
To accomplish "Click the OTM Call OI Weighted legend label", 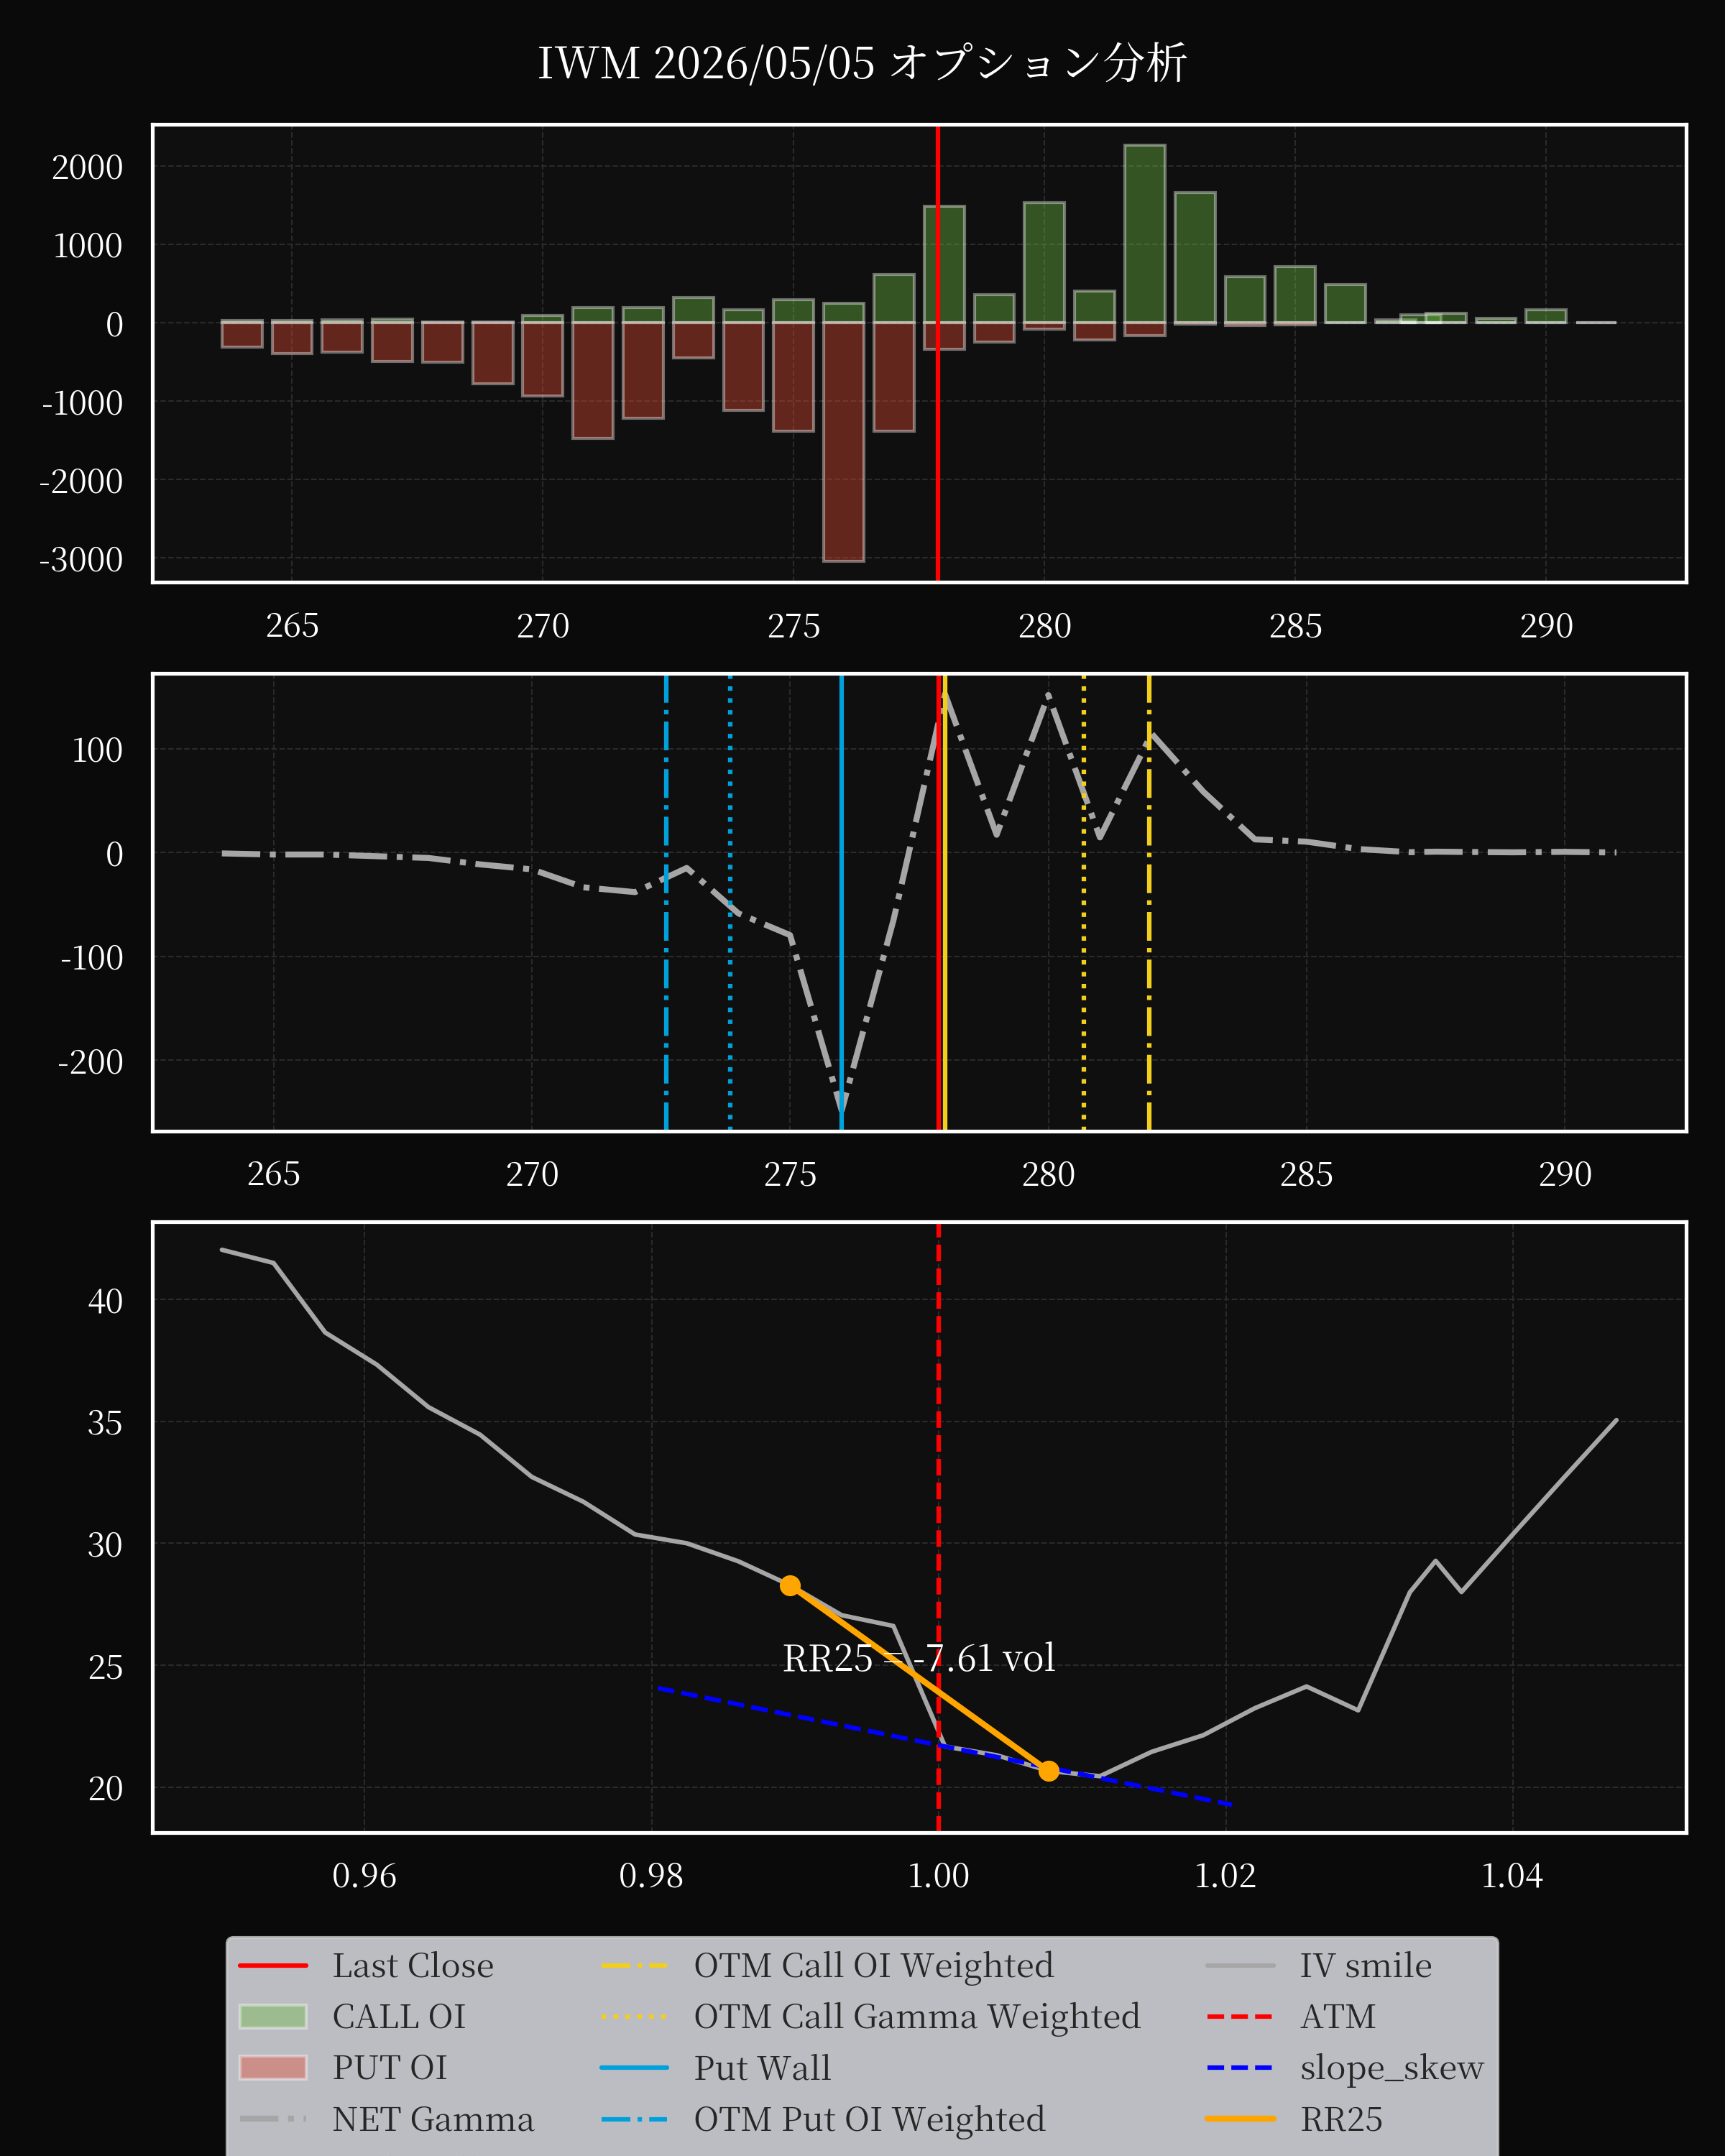I will coord(874,1966).
